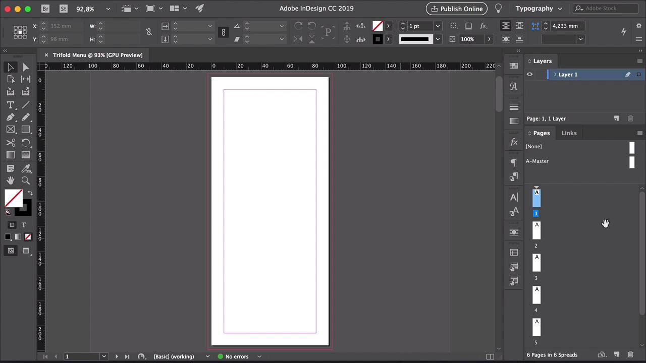Click the Apply None red-slash swatch

click(28, 237)
